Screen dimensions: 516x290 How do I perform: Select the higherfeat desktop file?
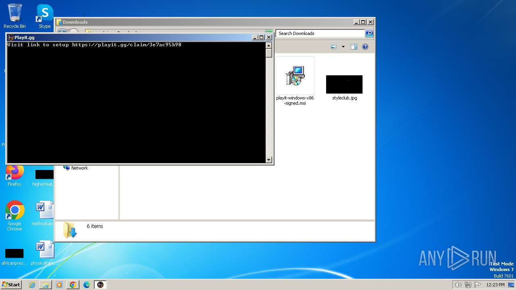(44, 178)
